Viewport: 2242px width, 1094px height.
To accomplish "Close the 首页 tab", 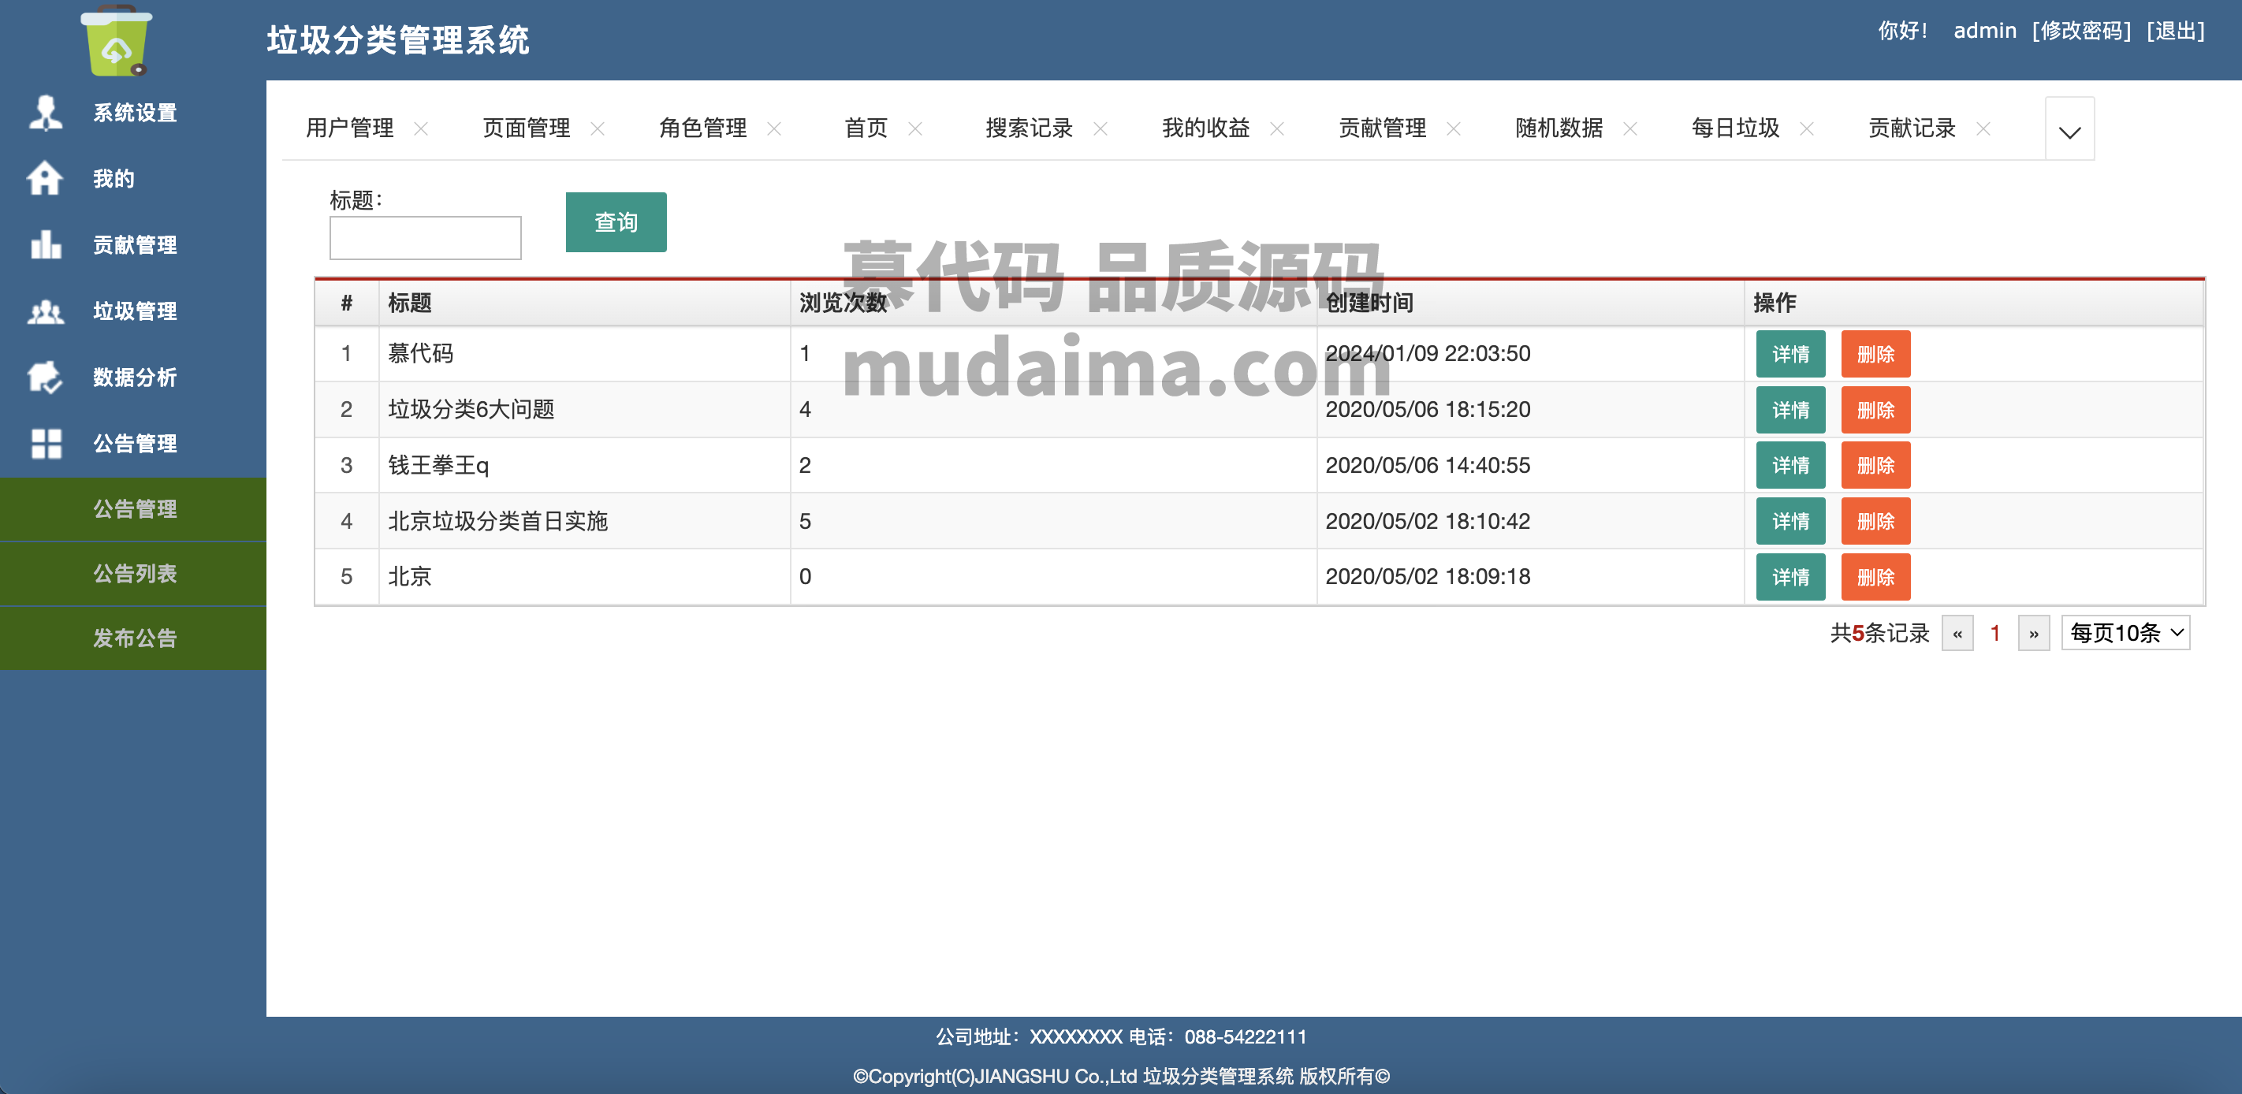I will pos(914,128).
